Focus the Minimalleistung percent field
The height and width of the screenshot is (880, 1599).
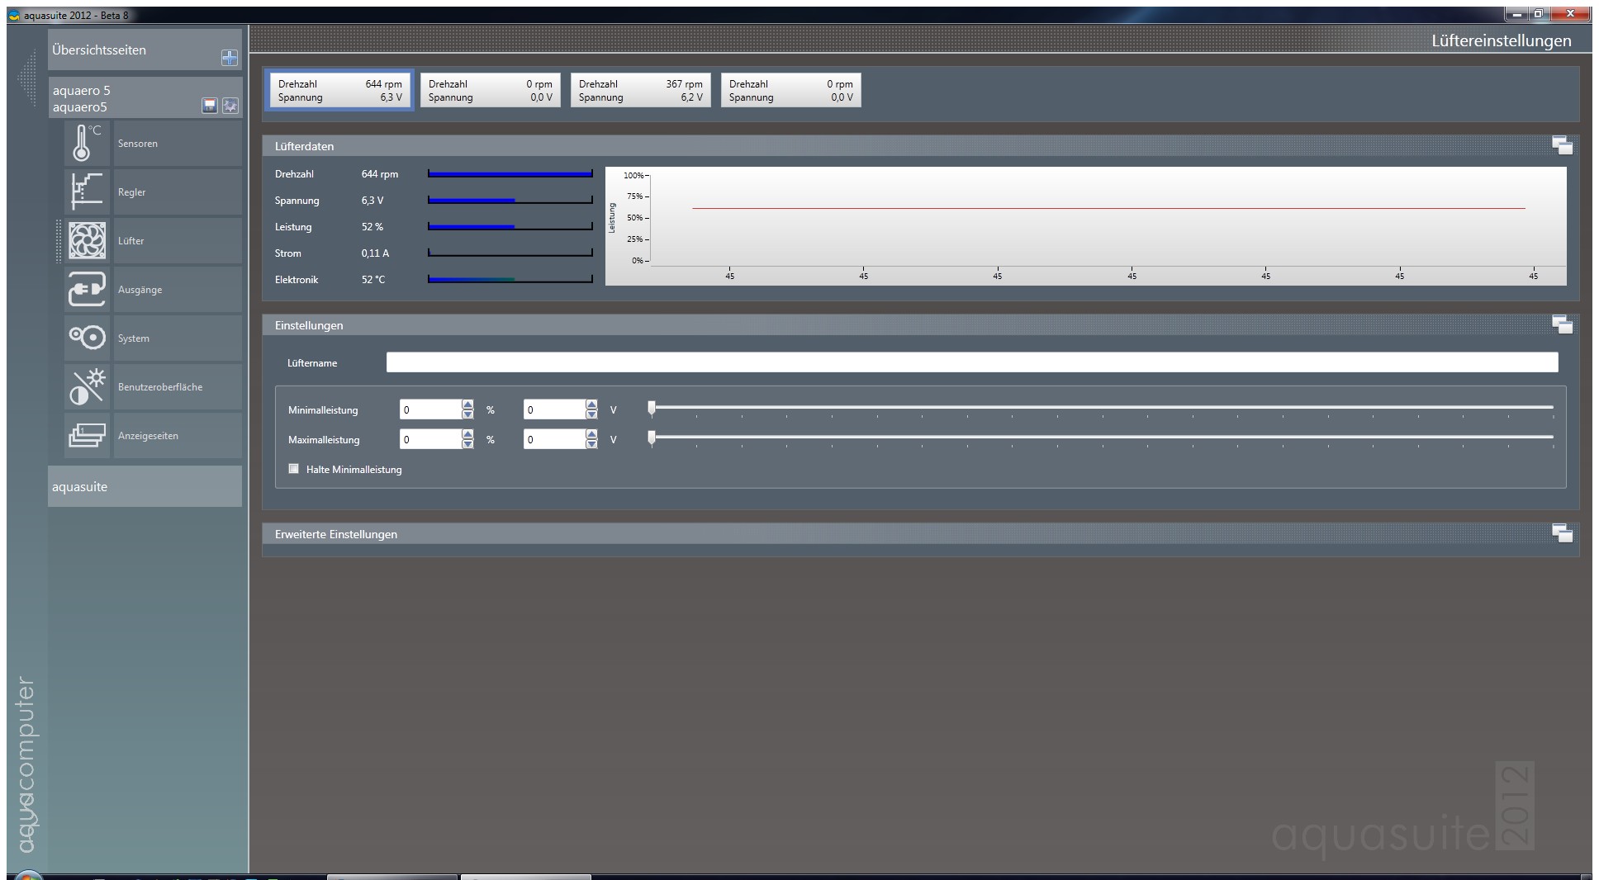(x=430, y=409)
